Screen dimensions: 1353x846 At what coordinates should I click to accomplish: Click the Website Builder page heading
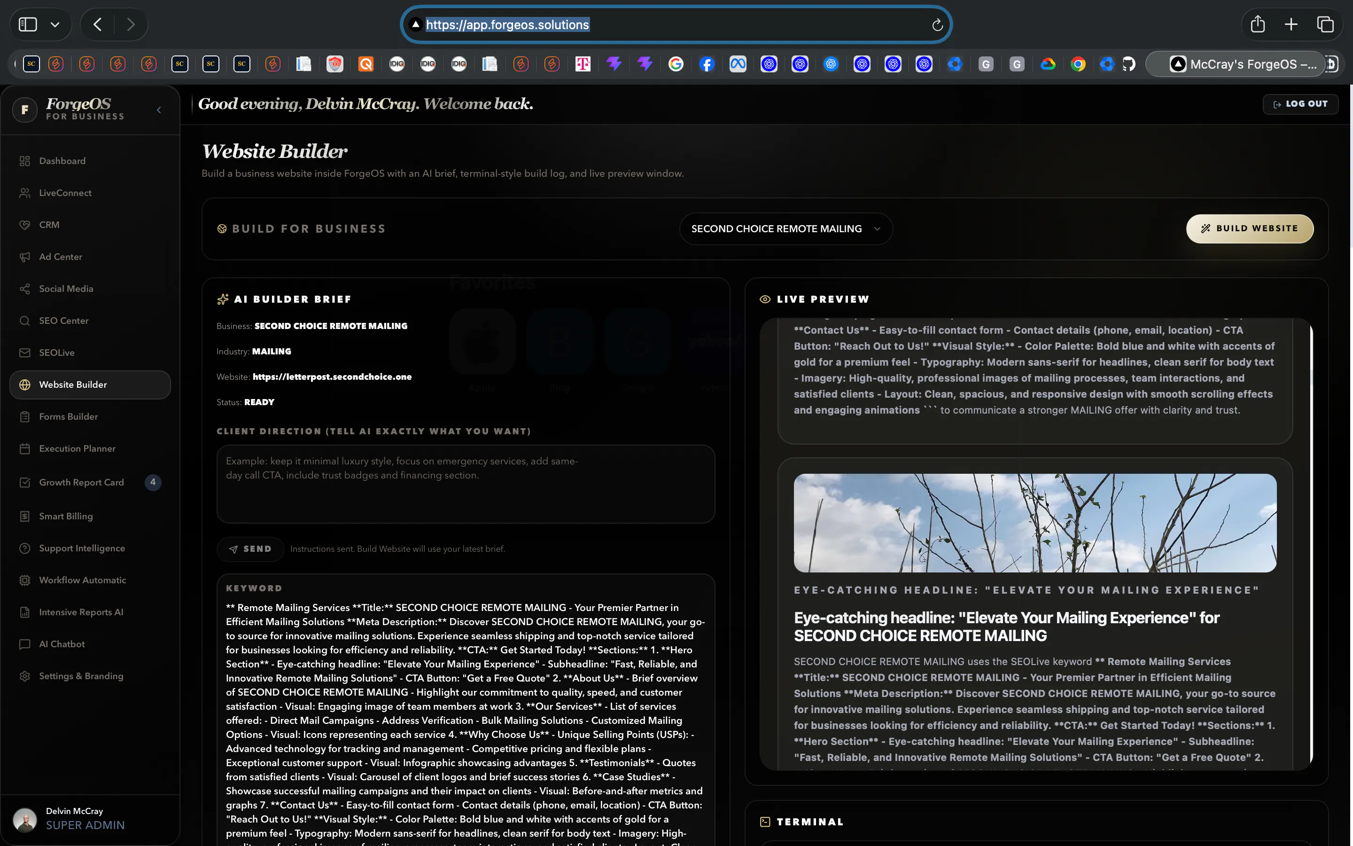click(x=274, y=151)
